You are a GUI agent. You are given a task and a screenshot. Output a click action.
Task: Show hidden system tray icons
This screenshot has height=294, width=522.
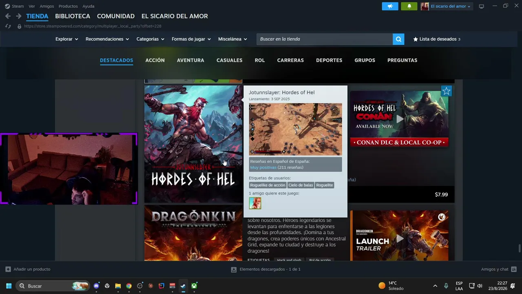[x=435, y=286]
